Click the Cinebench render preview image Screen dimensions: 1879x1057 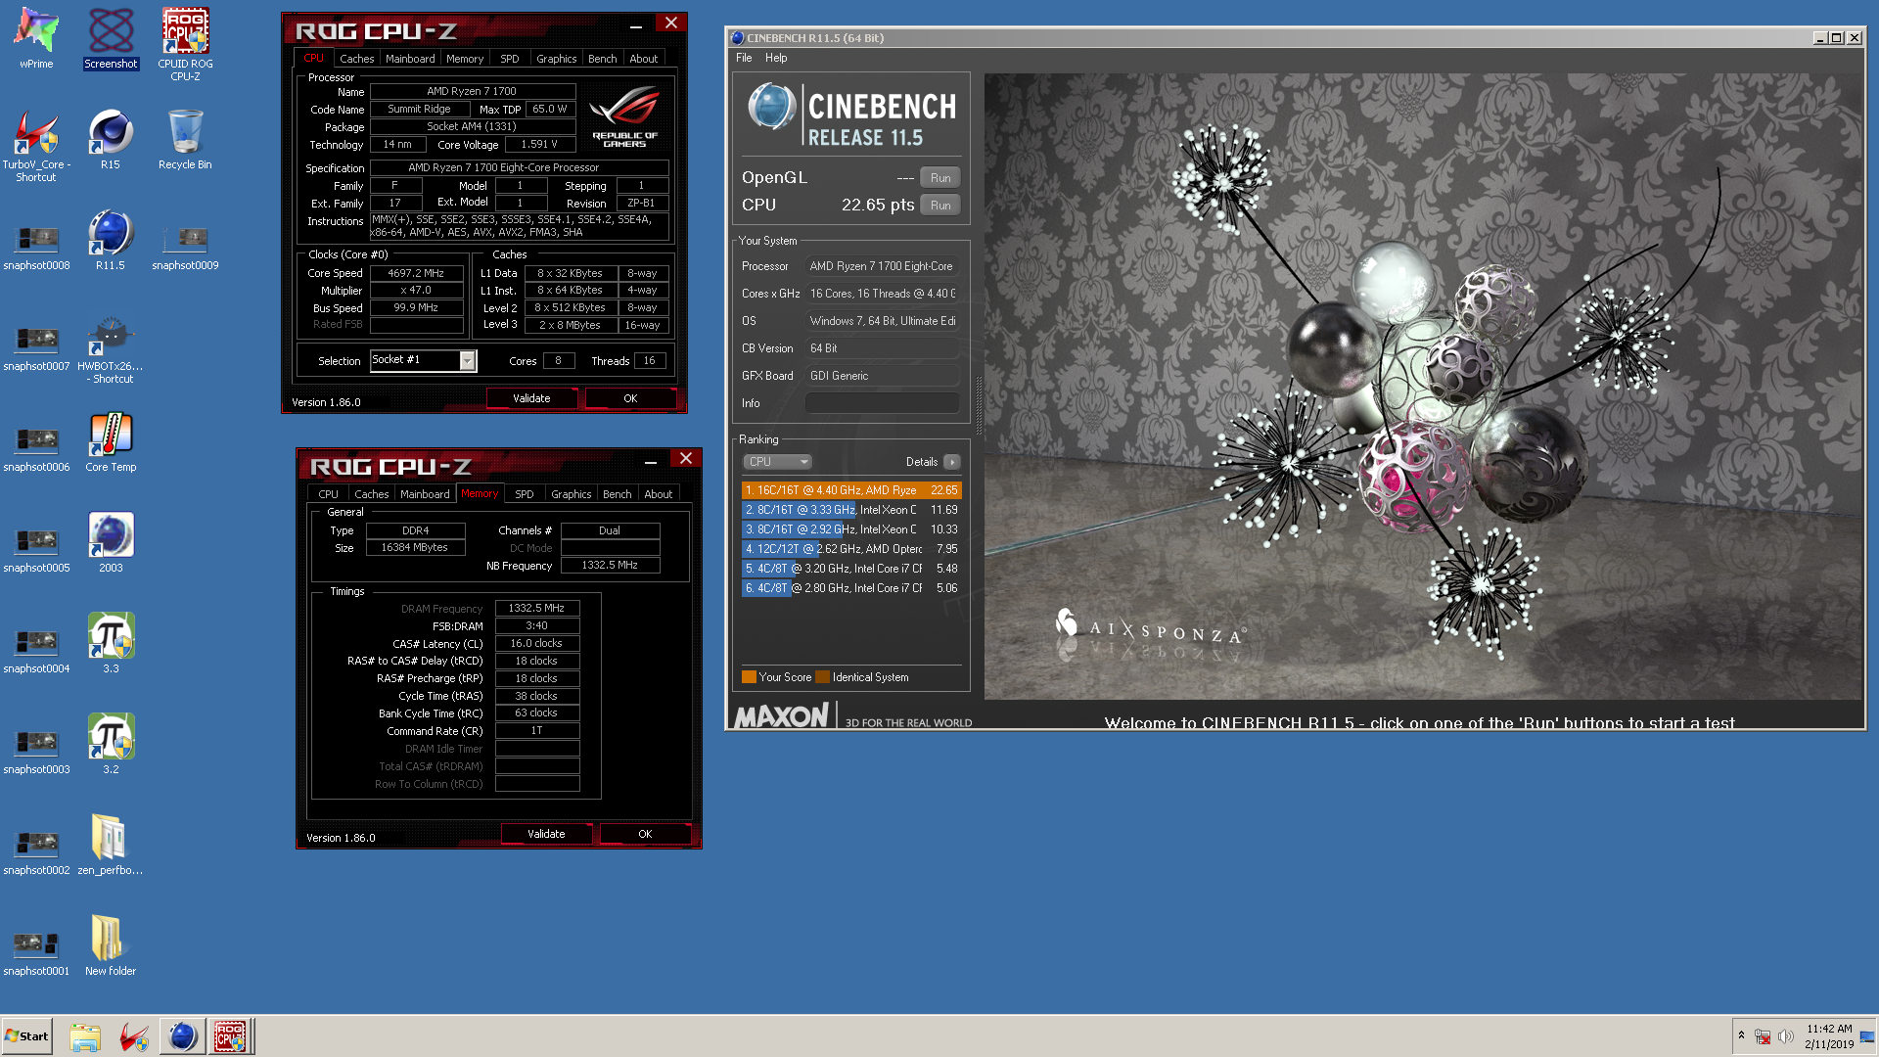click(1423, 387)
